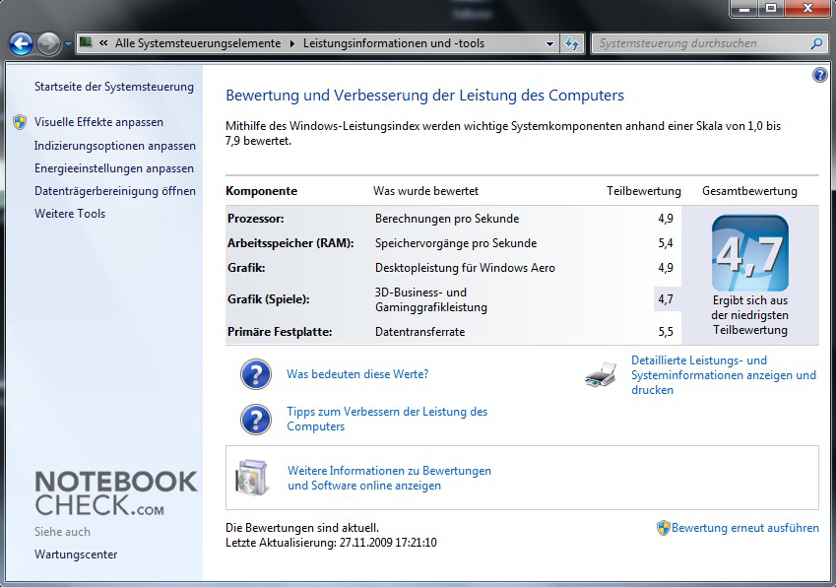836x587 pixels.
Task: Open 'Weitere Tools'
Action: 70,214
